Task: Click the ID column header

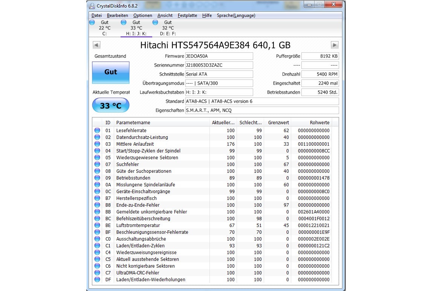Action: (x=108, y=123)
